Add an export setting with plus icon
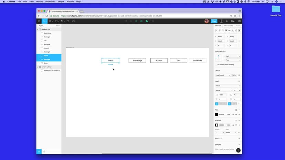Screen dimensions: 285x160 [239, 145]
